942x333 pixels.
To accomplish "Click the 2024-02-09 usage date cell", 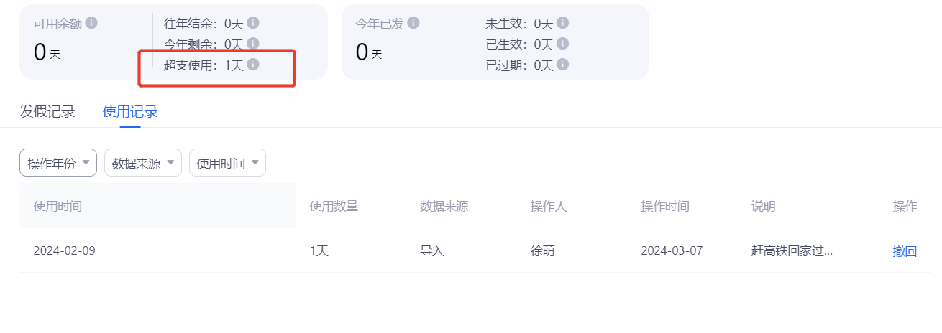I will click(x=64, y=250).
